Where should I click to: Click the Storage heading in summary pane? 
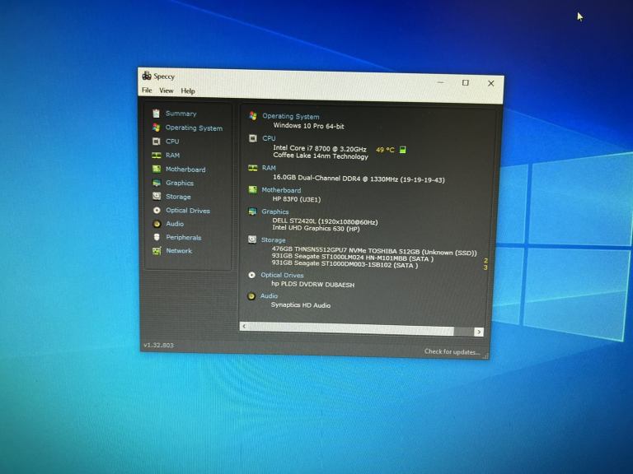point(274,240)
